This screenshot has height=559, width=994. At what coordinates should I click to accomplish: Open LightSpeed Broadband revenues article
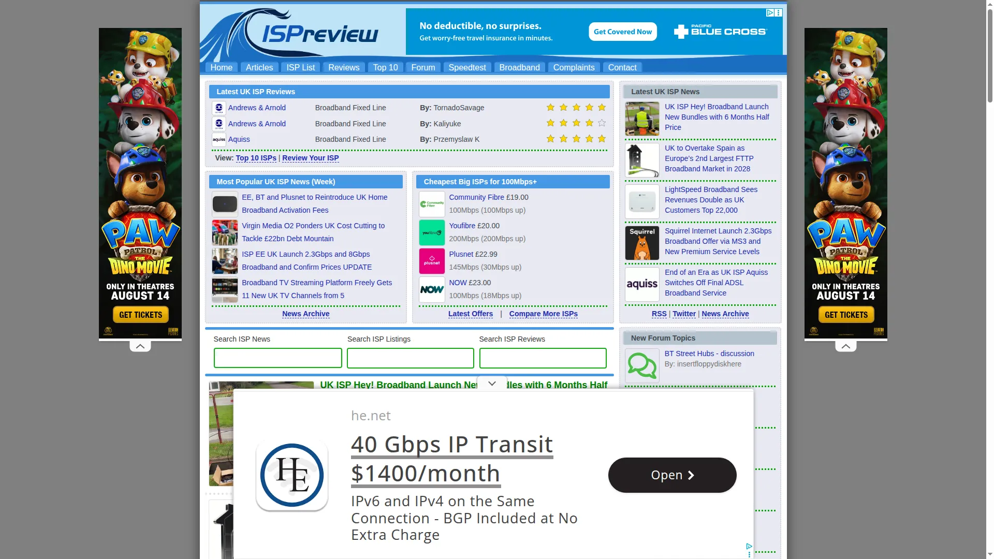pos(711,200)
